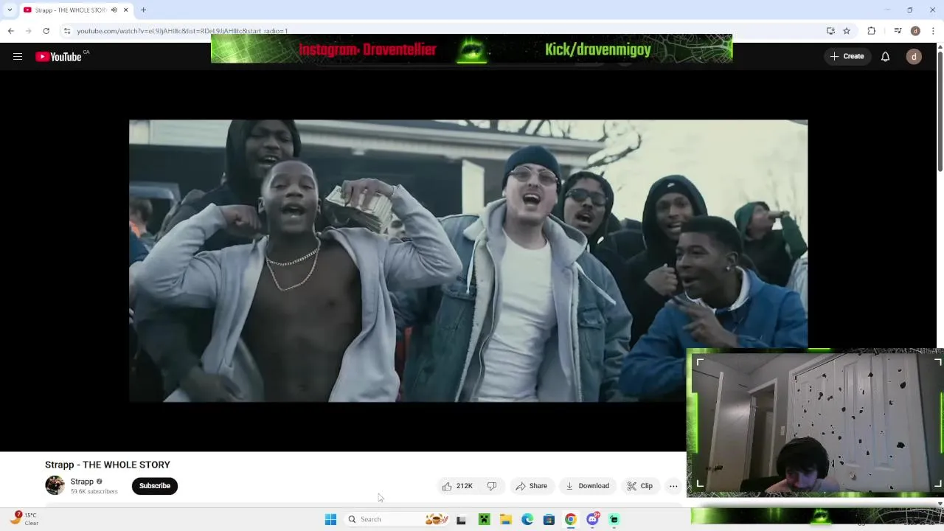Open Microsoft Store from taskbar
Image resolution: width=944 pixels, height=531 pixels.
pos(549,520)
